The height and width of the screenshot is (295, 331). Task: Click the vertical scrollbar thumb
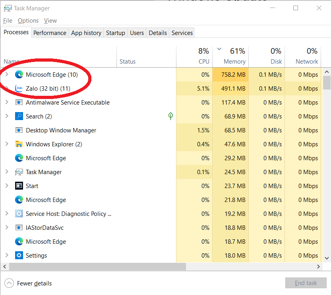327,83
